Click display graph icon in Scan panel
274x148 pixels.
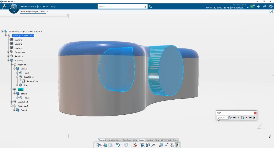230,118
